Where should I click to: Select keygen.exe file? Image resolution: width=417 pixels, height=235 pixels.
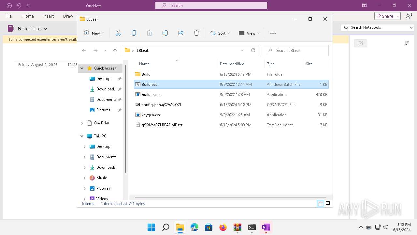(x=231, y=115)
